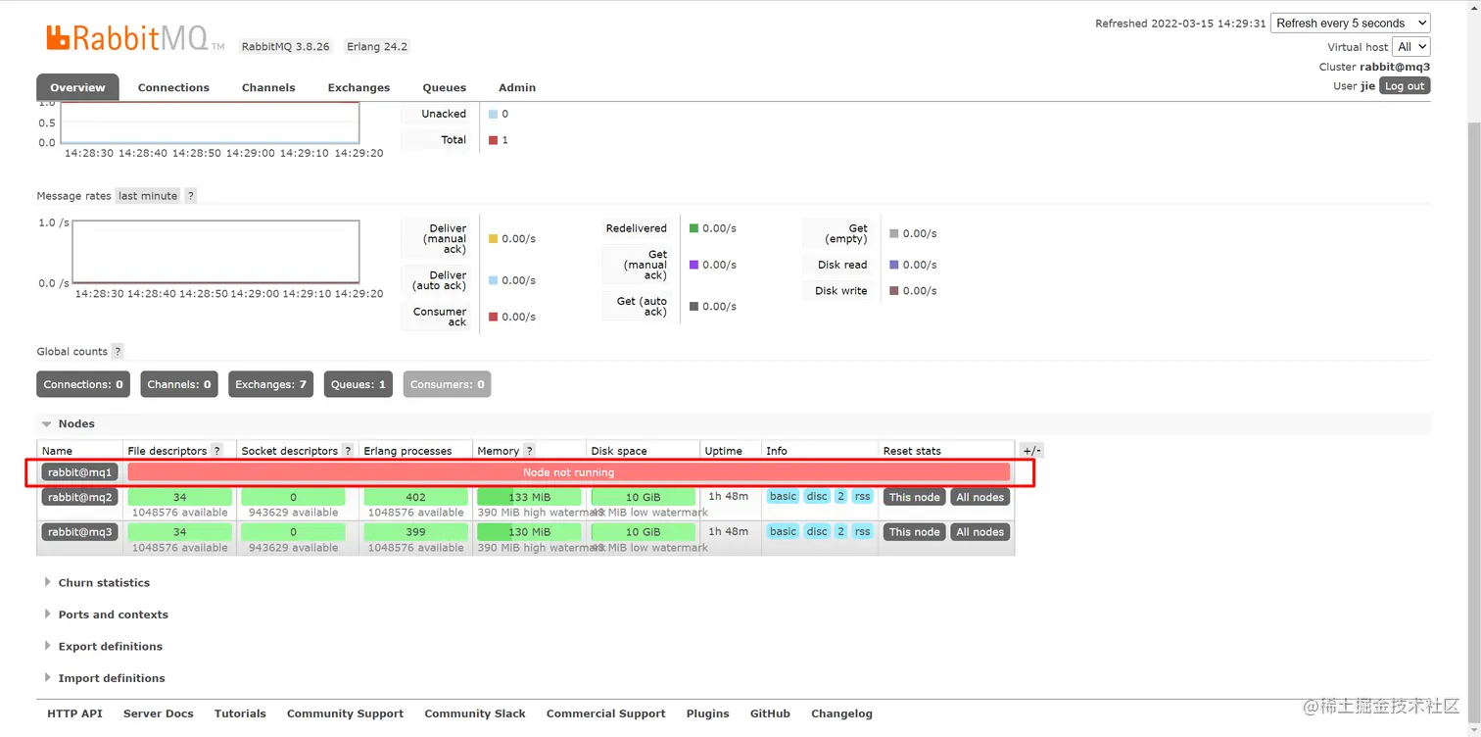Click the disc tag in rabbit@mq3 row
Viewport: 1481px width, 737px height.
click(817, 532)
